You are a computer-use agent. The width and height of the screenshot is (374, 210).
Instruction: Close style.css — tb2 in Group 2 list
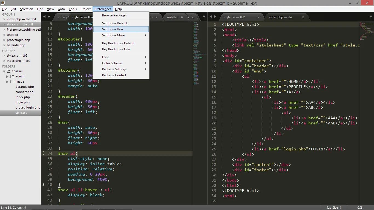coord(4,56)
